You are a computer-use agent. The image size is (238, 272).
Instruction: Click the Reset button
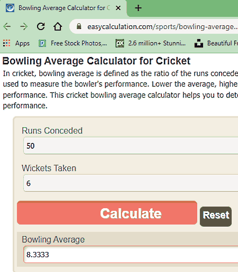coord(216,217)
